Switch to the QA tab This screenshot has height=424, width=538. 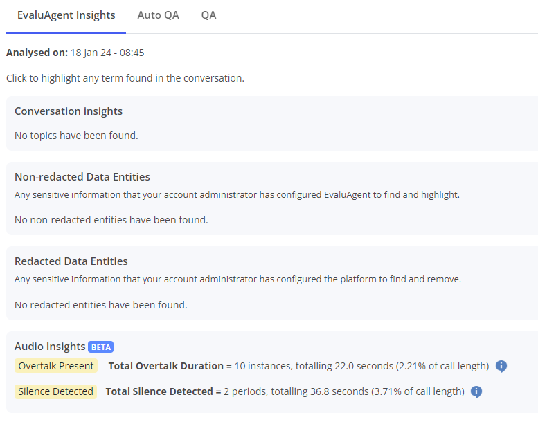tap(208, 15)
